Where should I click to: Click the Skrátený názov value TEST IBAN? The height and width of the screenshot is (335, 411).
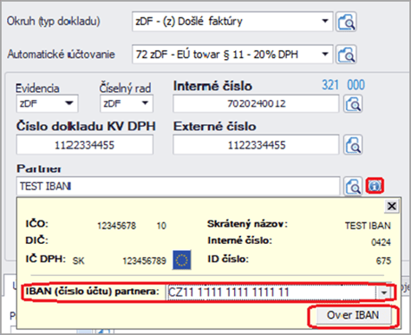368,226
